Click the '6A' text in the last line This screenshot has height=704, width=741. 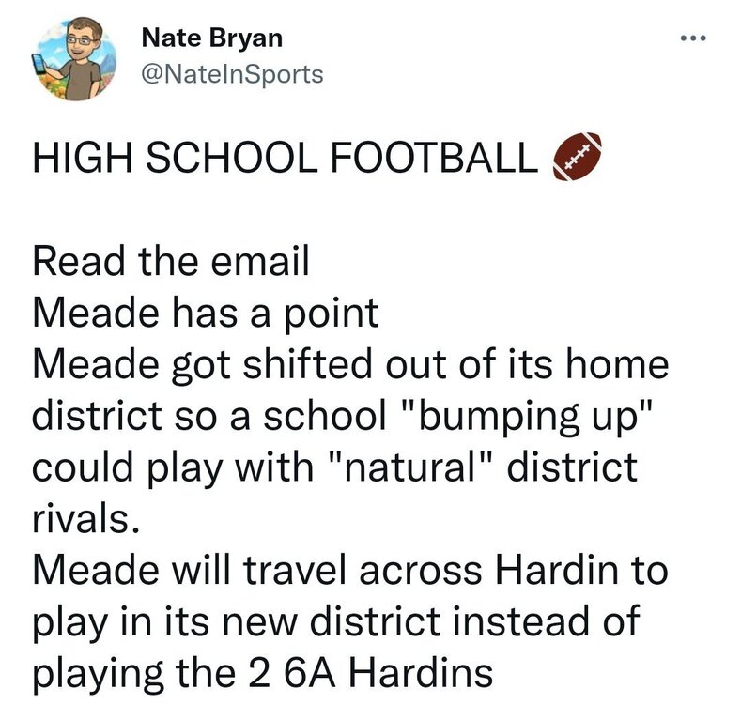tap(310, 673)
